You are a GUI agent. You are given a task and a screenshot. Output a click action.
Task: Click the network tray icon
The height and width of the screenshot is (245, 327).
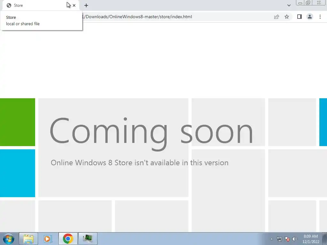[279, 239]
